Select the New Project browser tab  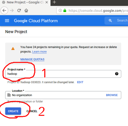click(x=25, y=2)
